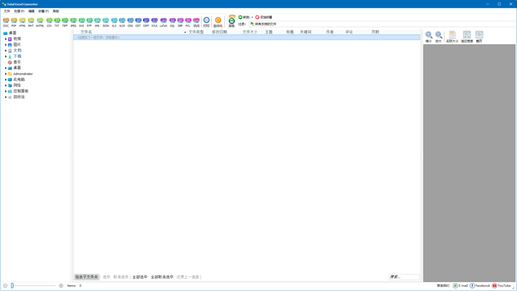Click the thumbnail size slider handle
Viewport: 517px width, 291px height.
click(x=12, y=286)
